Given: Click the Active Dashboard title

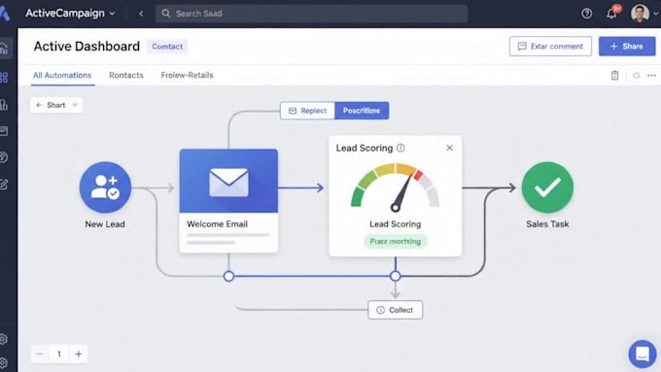Looking at the screenshot, I should 87,46.
